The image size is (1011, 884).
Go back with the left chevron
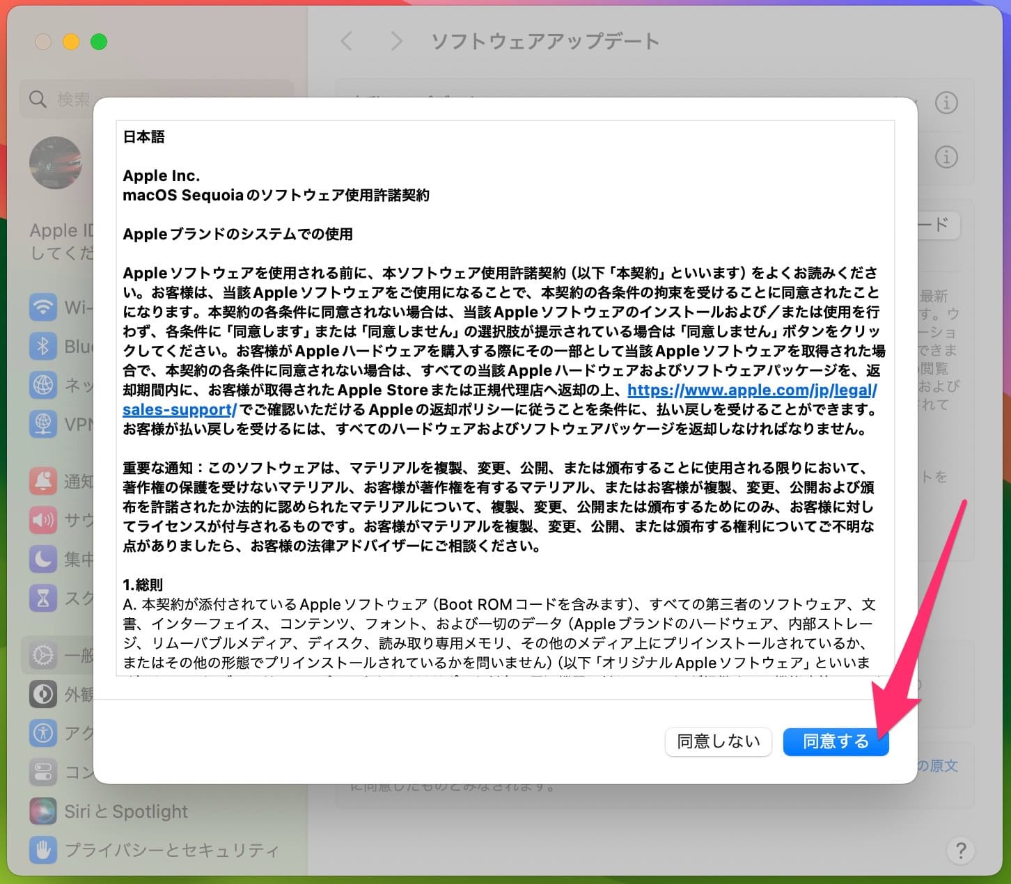(346, 41)
